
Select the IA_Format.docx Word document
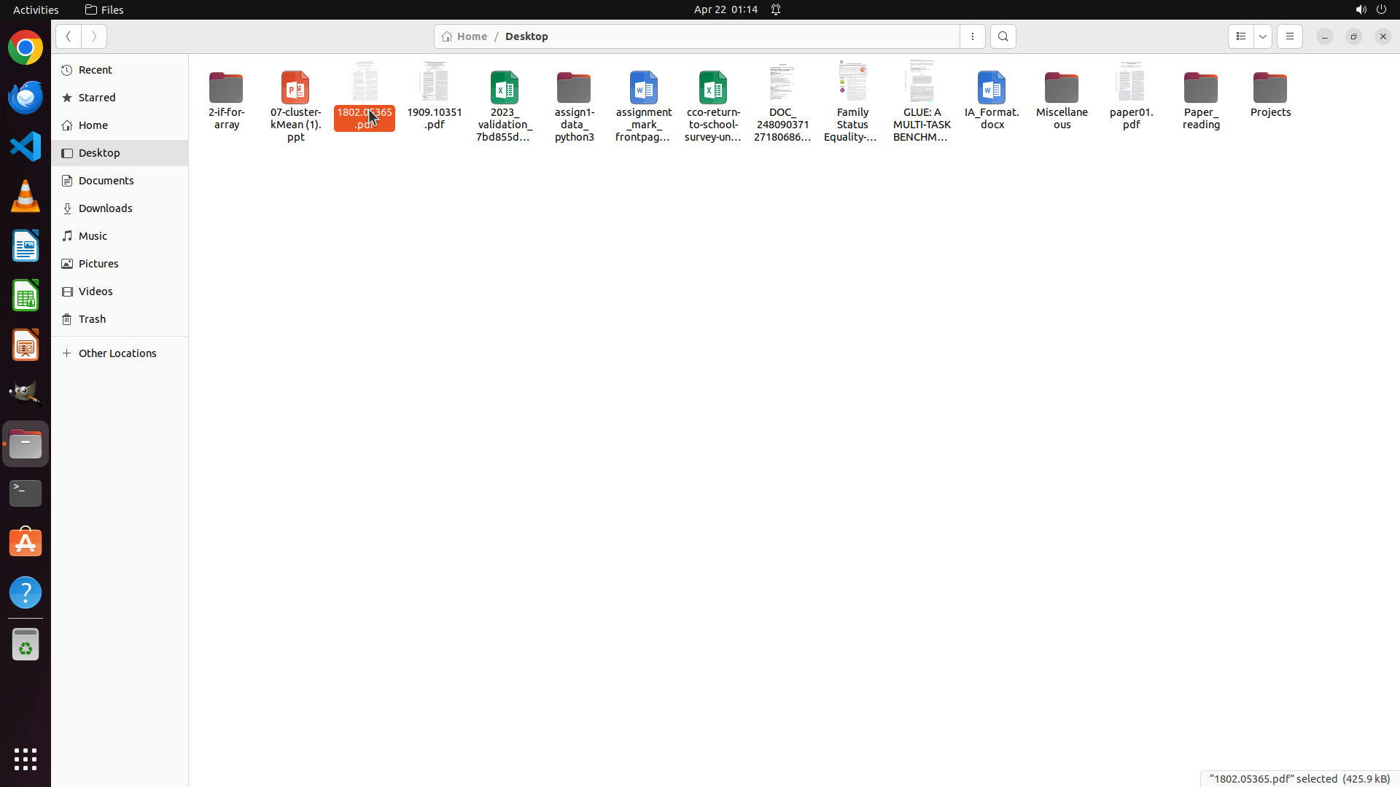(x=991, y=88)
